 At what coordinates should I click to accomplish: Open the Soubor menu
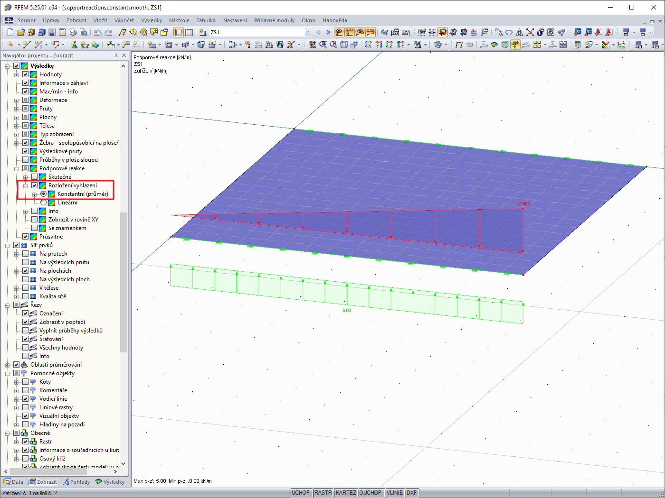tap(27, 20)
